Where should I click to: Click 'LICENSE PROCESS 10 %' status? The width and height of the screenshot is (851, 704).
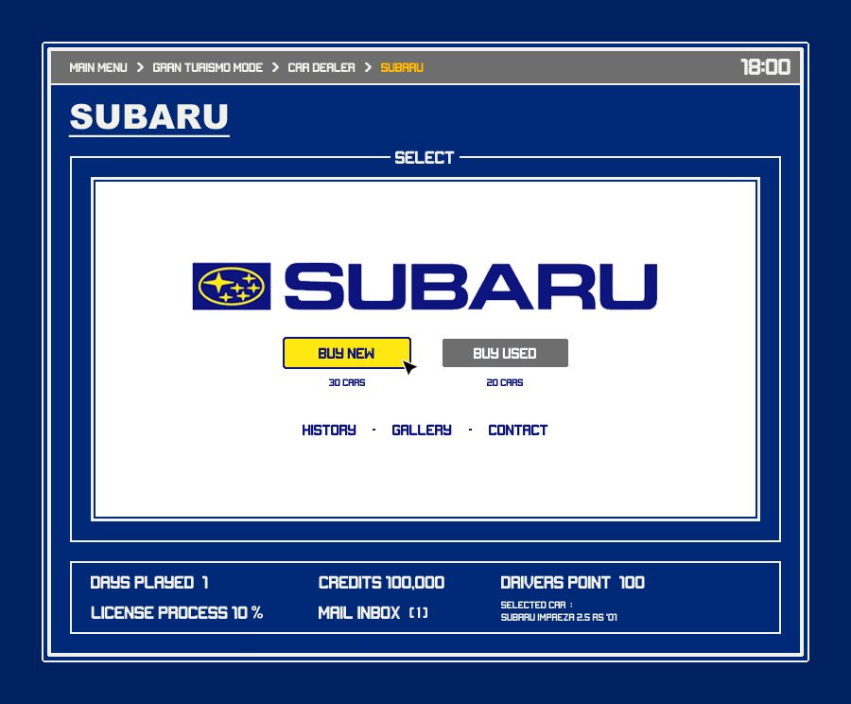pyautogui.click(x=177, y=613)
